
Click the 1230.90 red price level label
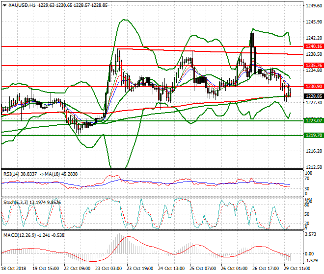tap(314, 87)
